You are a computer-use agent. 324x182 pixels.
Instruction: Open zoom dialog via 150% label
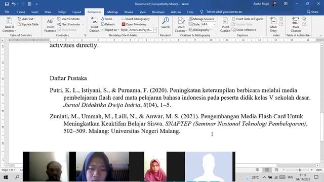coord(319,170)
